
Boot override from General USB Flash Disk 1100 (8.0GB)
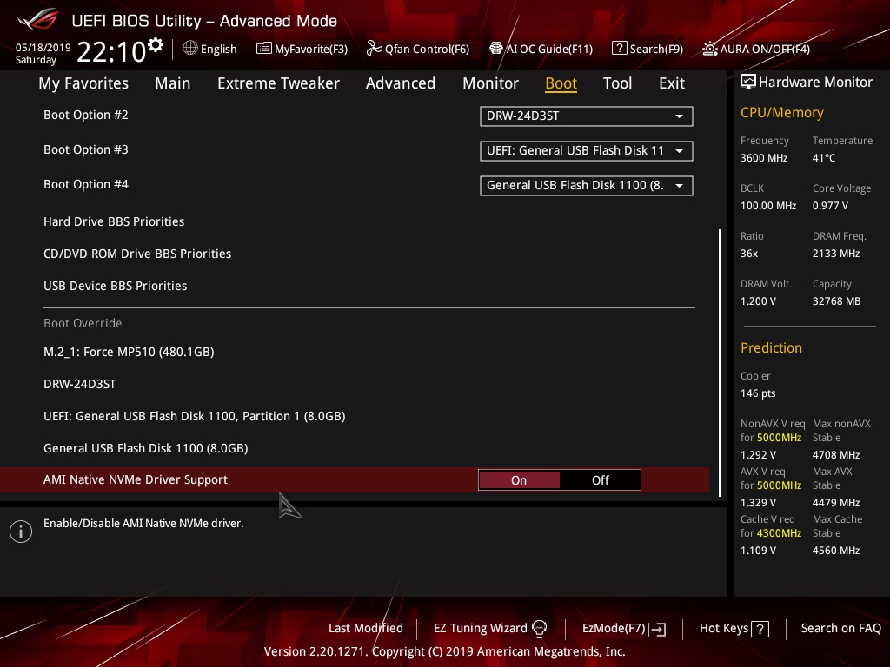pos(146,448)
